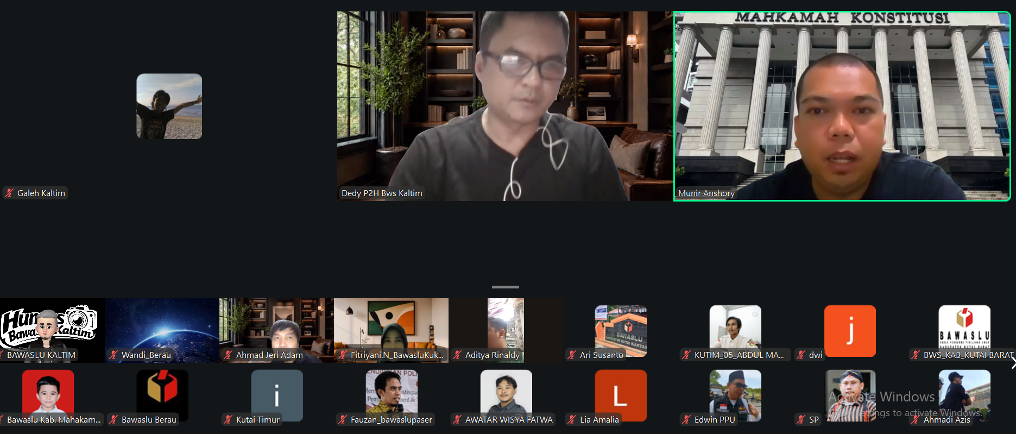
Task: Click the muted mic icon beside BWS_KAB_KUTAI BARAT
Action: pos(916,355)
